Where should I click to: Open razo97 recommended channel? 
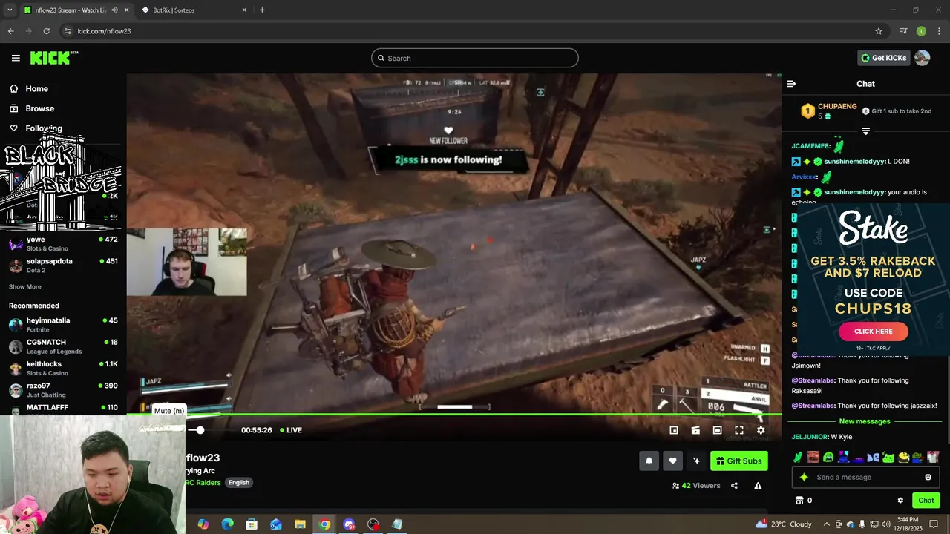tap(63, 390)
